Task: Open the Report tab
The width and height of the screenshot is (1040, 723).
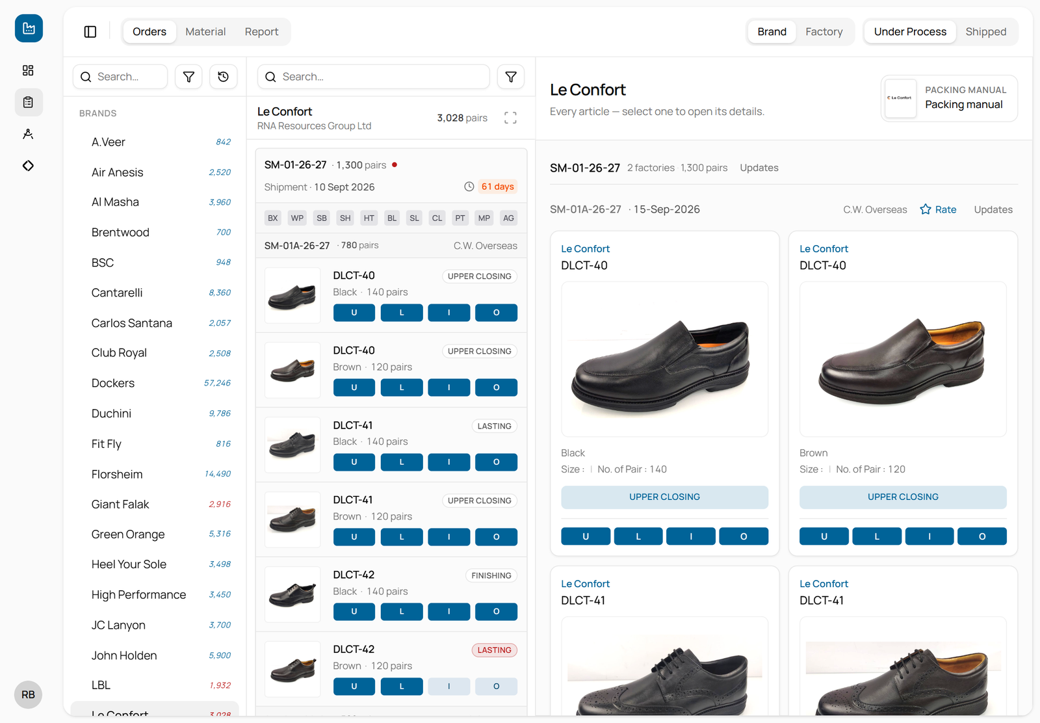Action: click(x=261, y=32)
